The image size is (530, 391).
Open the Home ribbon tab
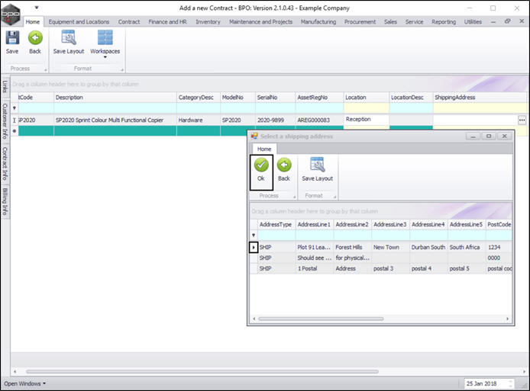[33, 22]
